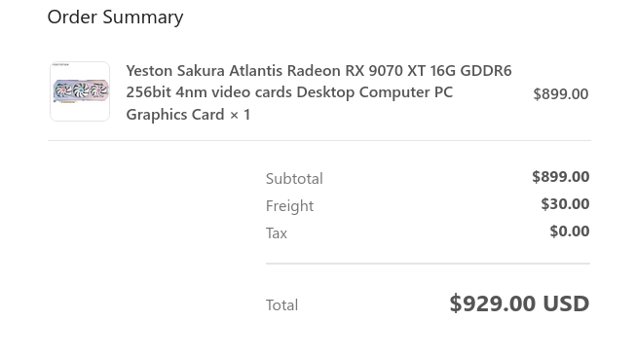This screenshot has width=636, height=356.
Task: Click the USD currency text
Action: tap(566, 303)
